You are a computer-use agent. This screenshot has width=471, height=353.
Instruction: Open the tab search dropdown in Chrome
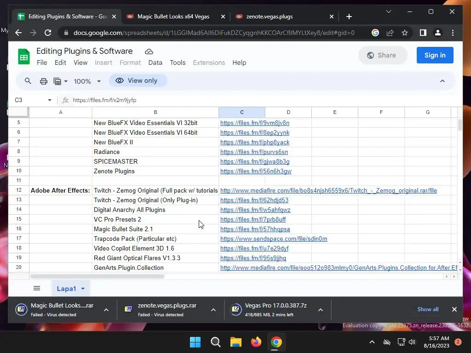[388, 11]
